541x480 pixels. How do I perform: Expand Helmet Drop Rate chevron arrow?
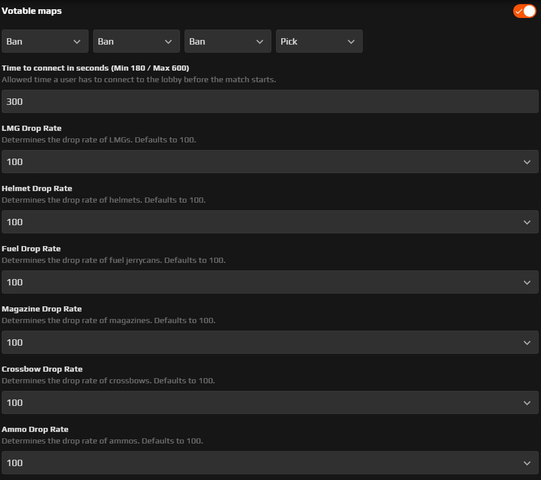tap(527, 222)
